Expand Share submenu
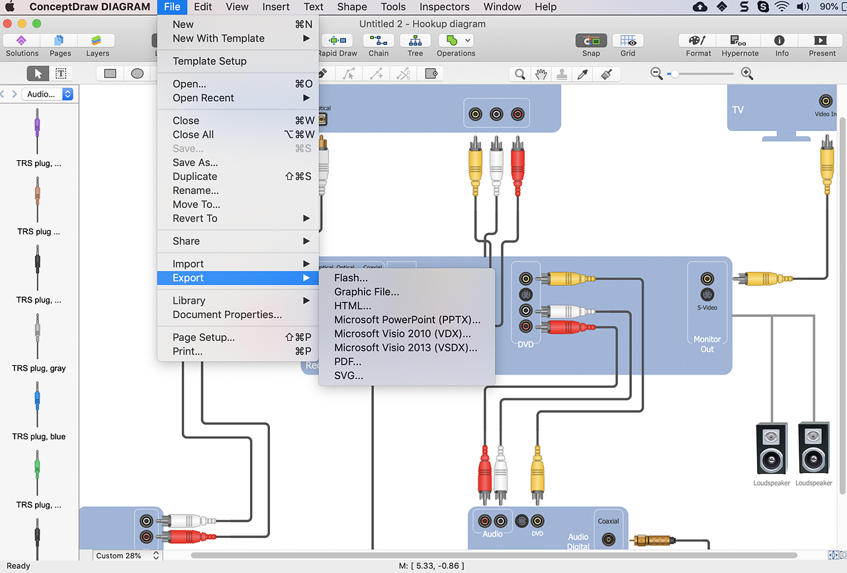The height and width of the screenshot is (573, 847). click(238, 241)
